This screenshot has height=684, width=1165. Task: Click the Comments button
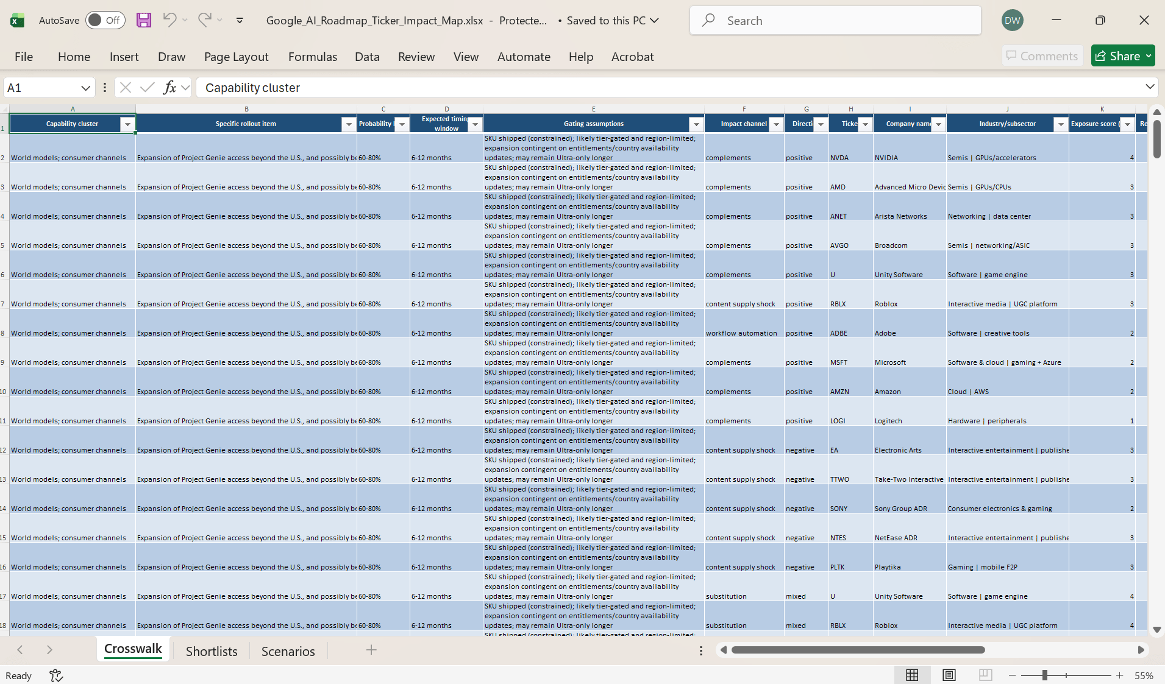tap(1042, 55)
